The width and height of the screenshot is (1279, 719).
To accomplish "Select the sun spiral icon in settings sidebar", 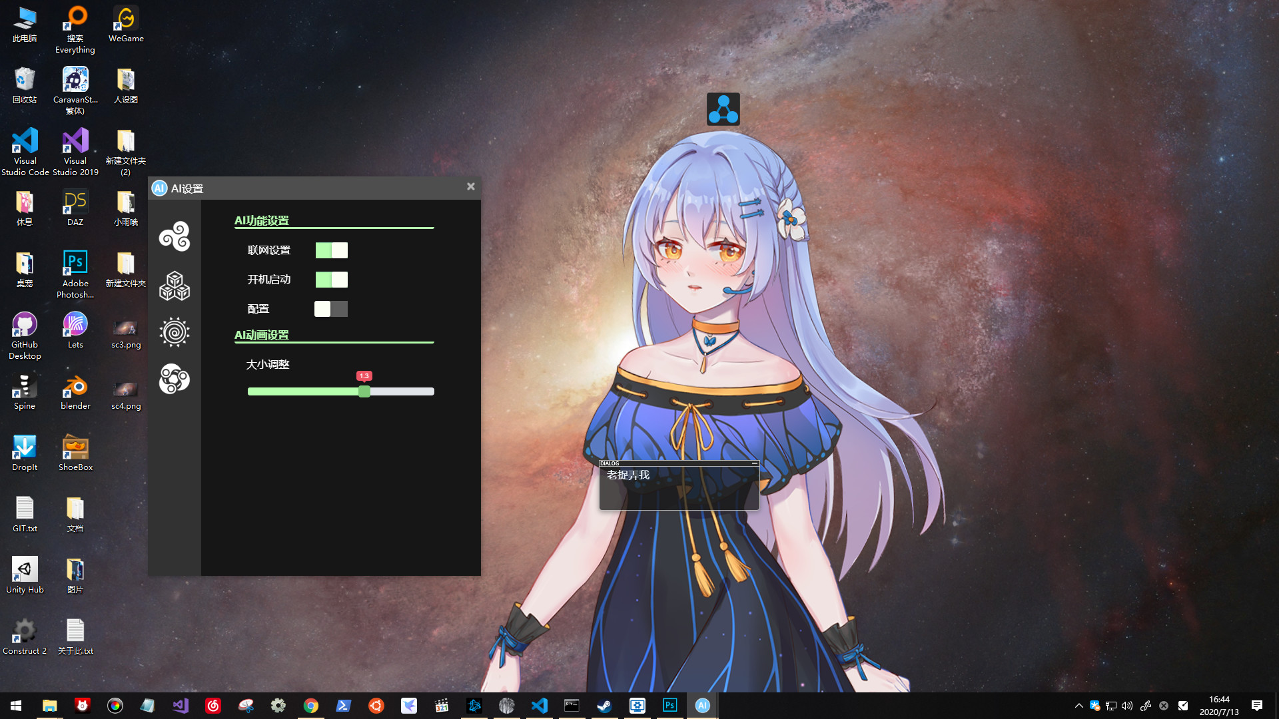I will (x=174, y=332).
